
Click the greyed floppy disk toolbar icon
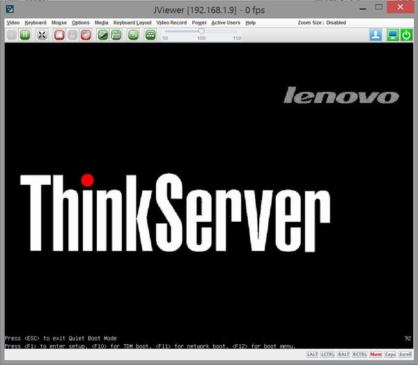(72, 35)
